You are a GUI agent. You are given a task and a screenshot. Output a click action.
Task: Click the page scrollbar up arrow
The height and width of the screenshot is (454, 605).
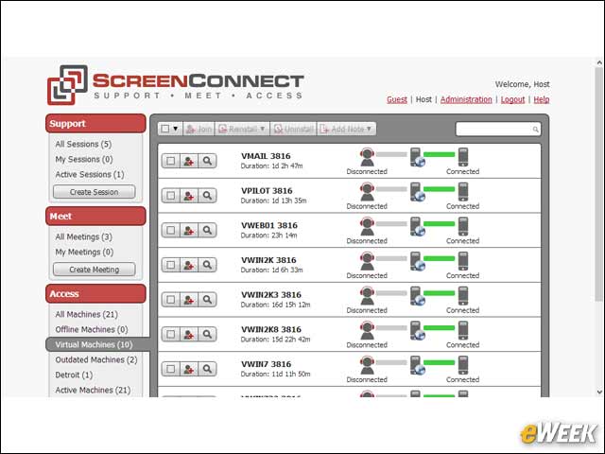pos(599,62)
